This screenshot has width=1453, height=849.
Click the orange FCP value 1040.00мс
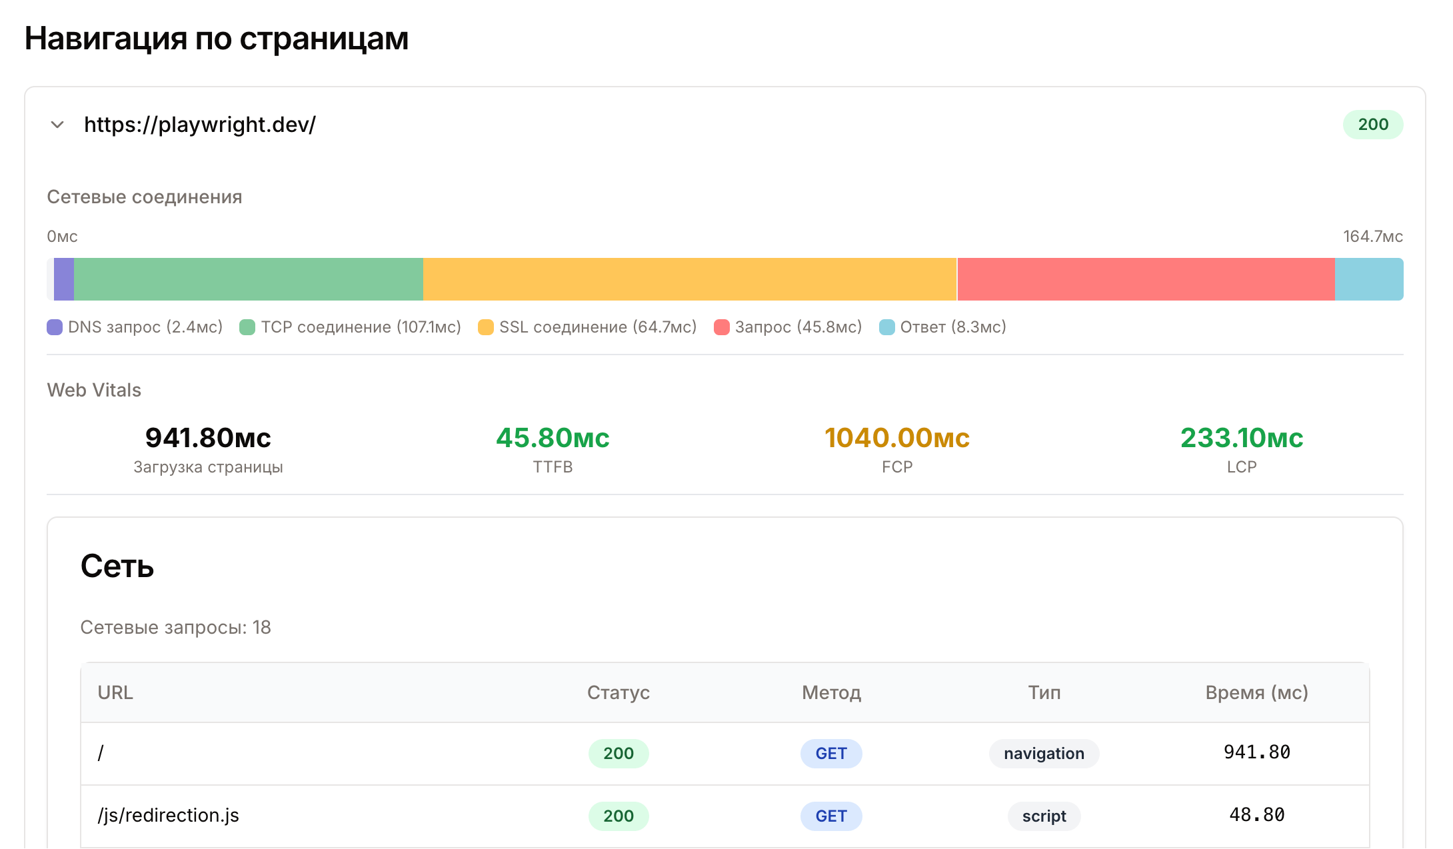click(896, 438)
